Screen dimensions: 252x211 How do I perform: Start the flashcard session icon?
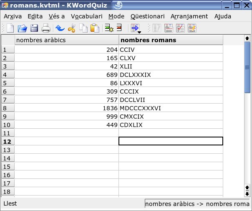169,28
